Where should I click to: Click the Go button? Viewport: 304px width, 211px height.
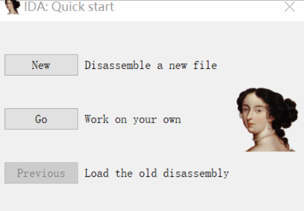(x=41, y=119)
